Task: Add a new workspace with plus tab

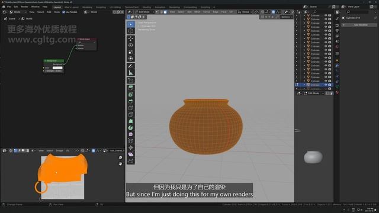Action: pos(214,7)
